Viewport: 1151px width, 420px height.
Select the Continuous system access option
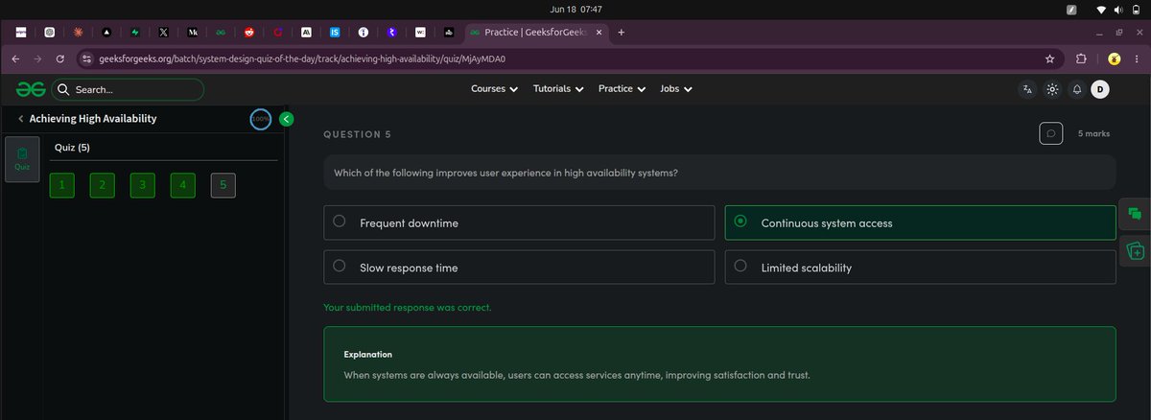[920, 222]
